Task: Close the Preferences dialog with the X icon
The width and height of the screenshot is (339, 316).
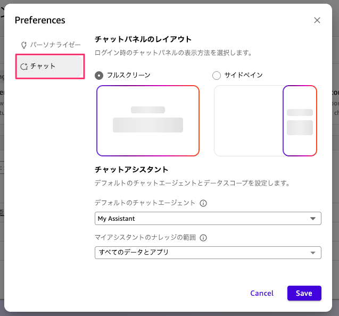Action: (317, 20)
